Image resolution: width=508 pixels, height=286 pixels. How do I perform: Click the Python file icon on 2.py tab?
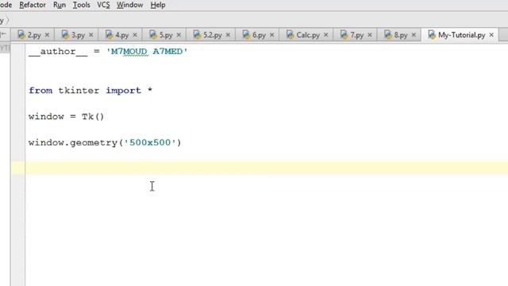[21, 34]
